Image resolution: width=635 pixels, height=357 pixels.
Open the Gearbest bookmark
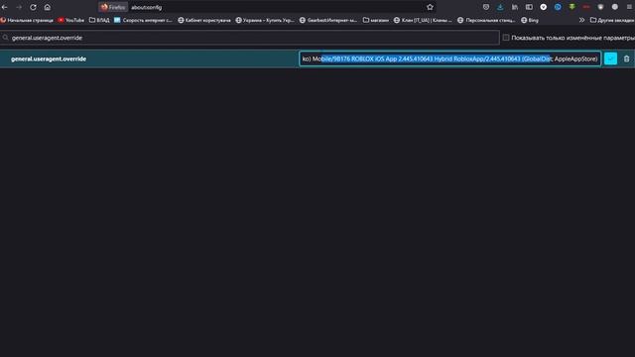click(328, 20)
